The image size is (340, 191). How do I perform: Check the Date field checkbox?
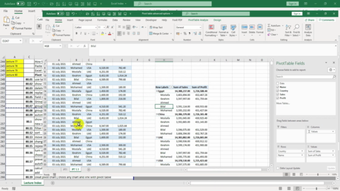click(277, 83)
